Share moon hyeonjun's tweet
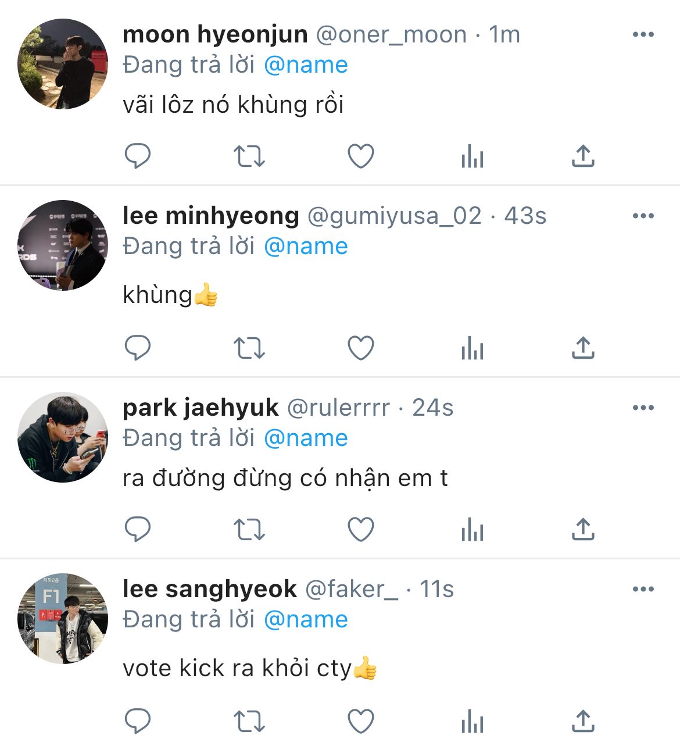This screenshot has height=746, width=680. (583, 156)
